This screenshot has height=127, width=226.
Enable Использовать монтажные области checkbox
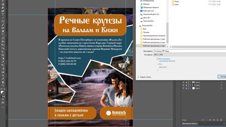[158, 59]
